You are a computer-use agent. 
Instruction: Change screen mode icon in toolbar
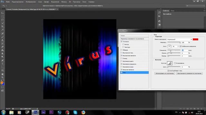[3, 91]
